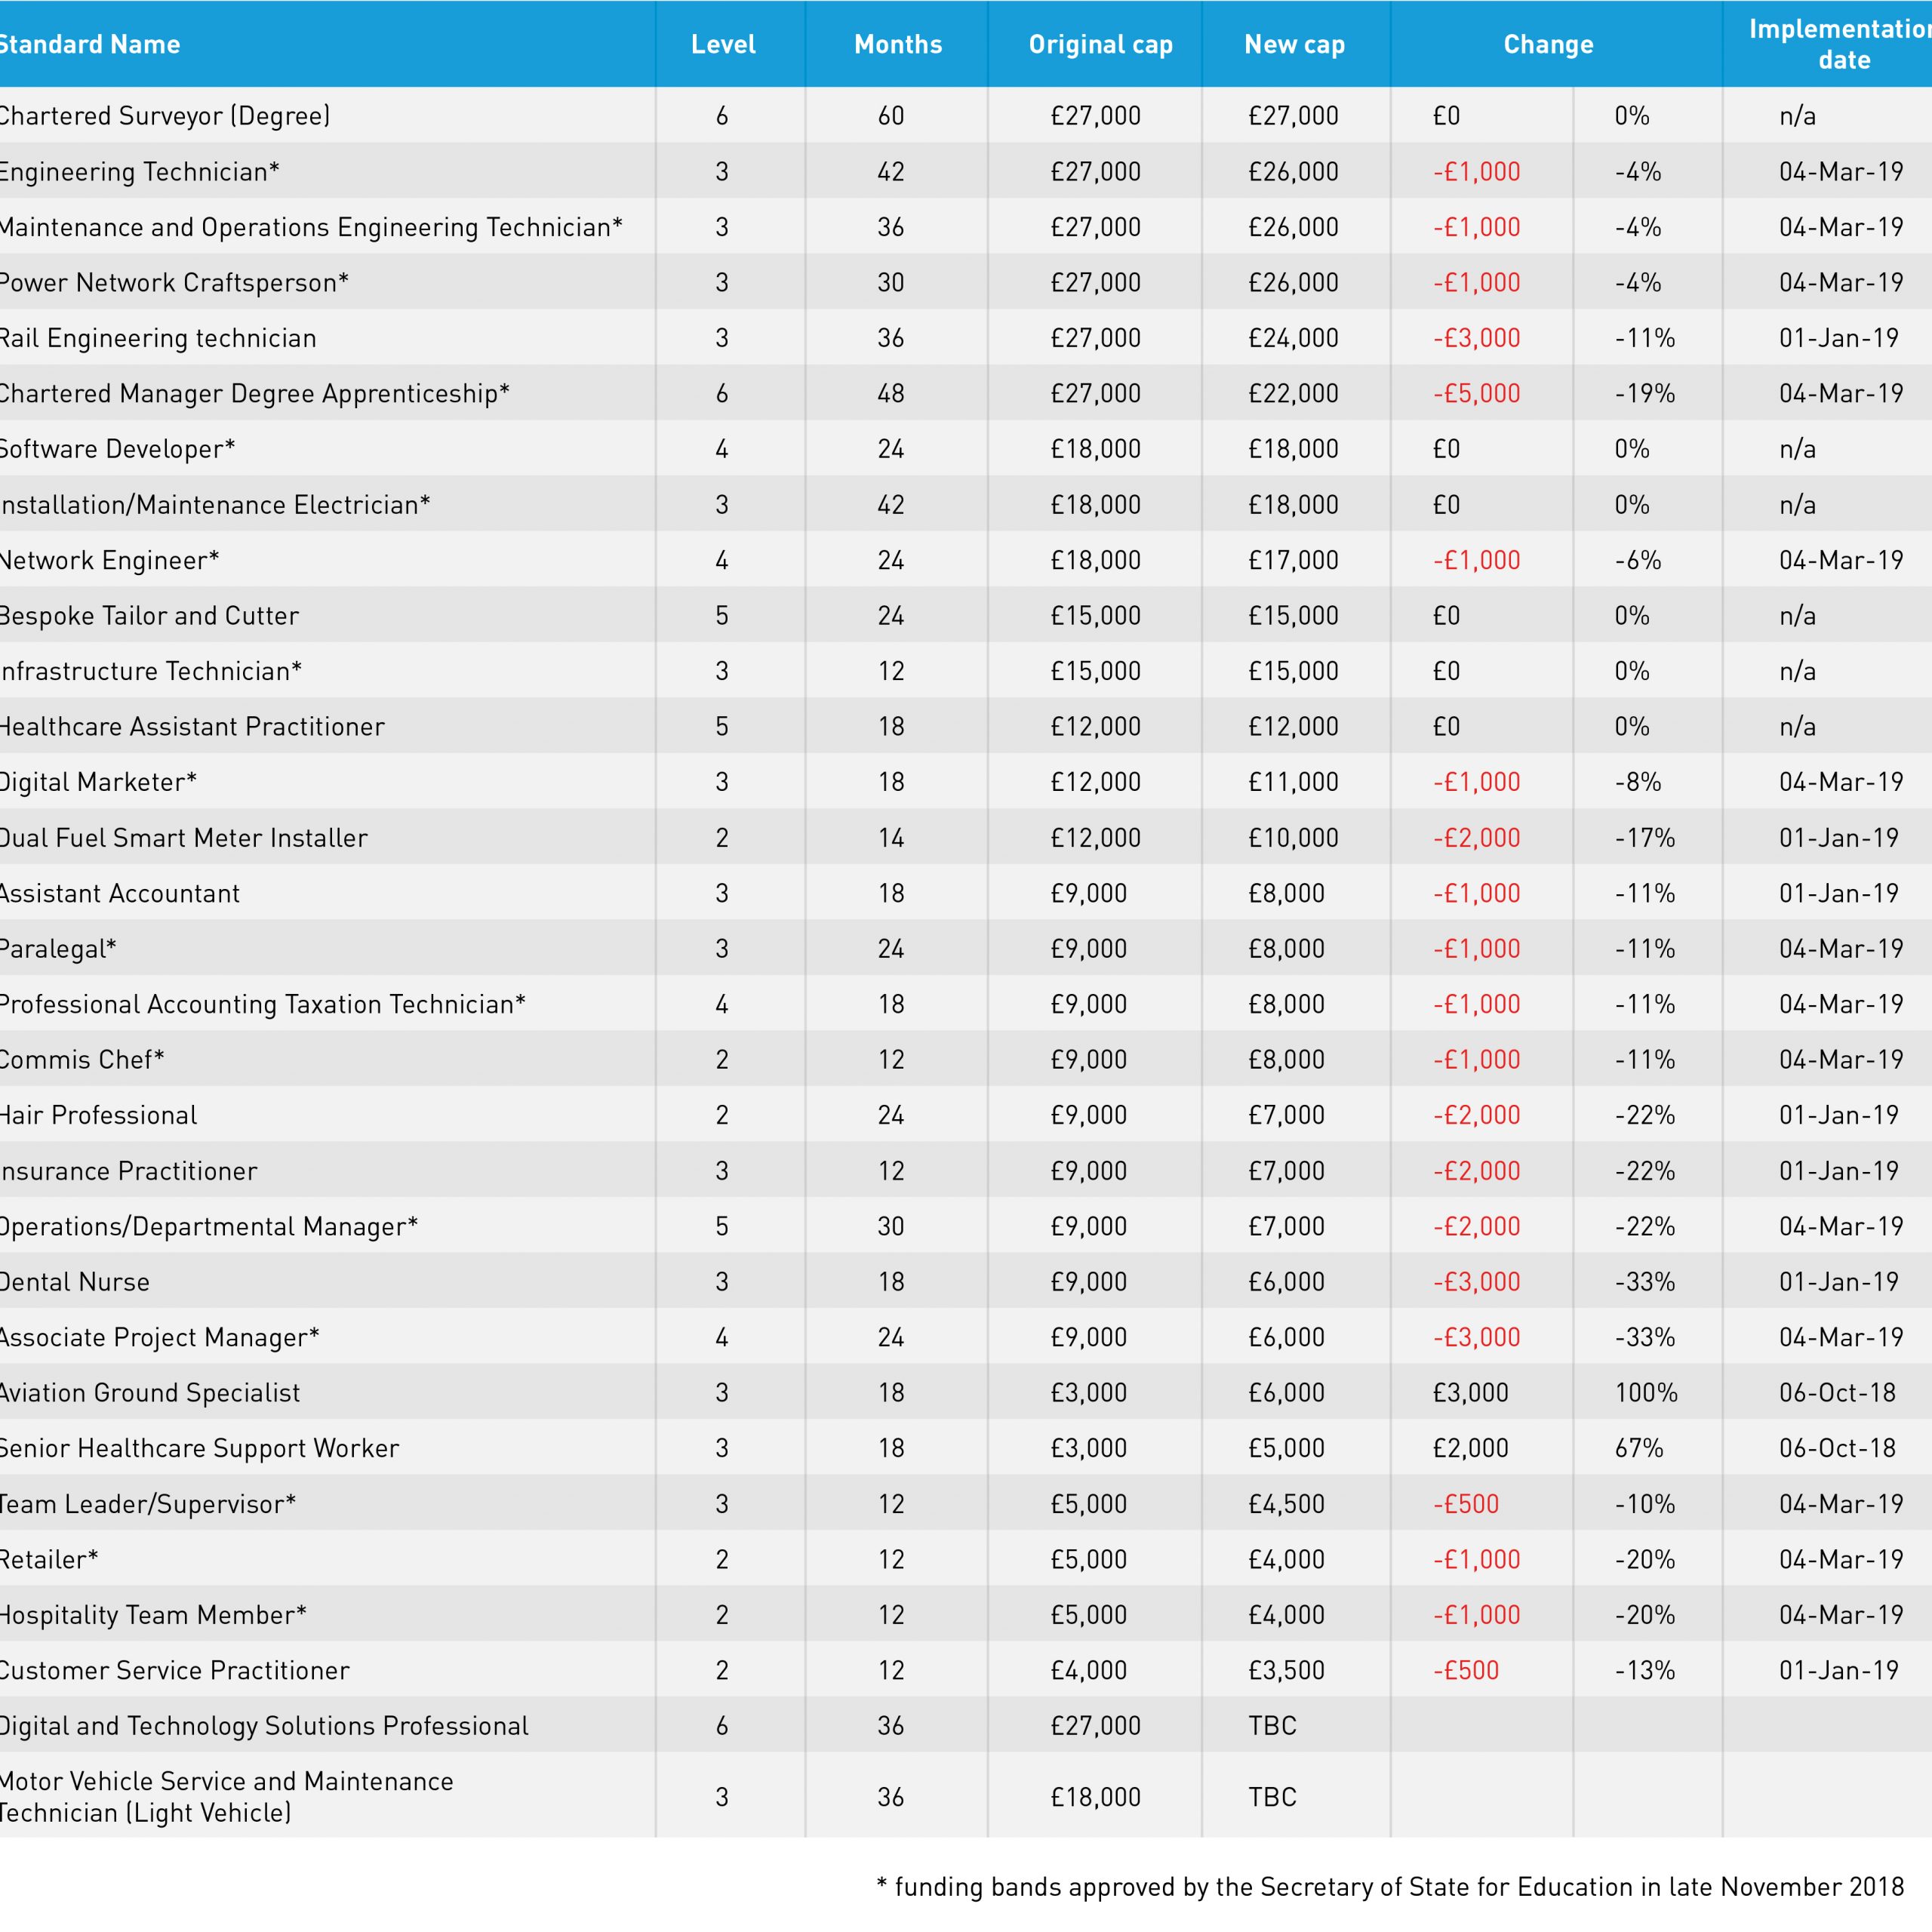Click 14 months for Dual Fuel Installer

tap(891, 838)
